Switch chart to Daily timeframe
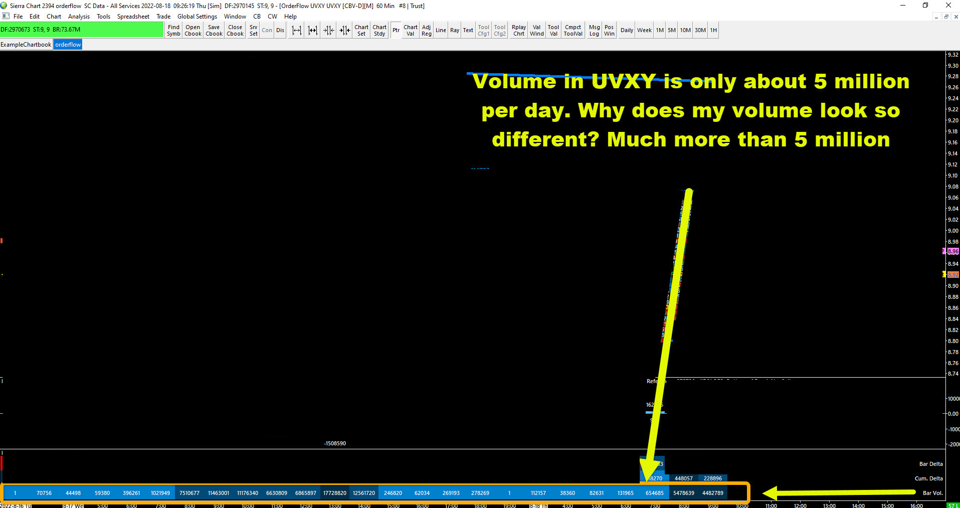The image size is (960, 508). (627, 31)
